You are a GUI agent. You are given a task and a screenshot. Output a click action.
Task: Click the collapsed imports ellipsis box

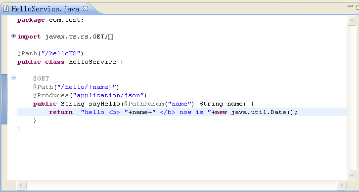coord(111,37)
